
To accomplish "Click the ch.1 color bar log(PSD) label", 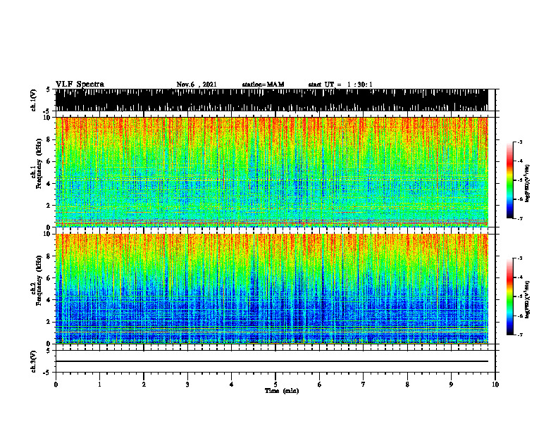I will tap(528, 184).
